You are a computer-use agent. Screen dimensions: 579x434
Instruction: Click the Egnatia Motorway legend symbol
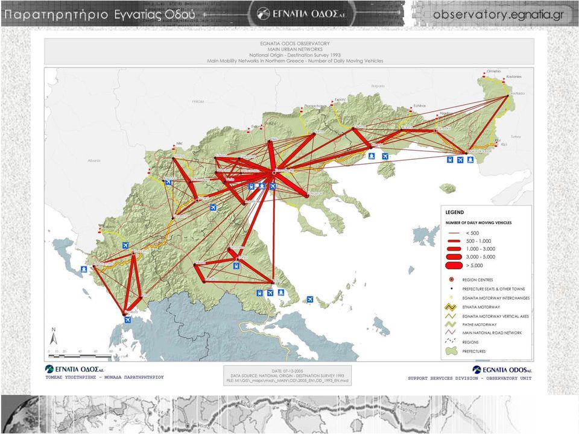click(x=451, y=307)
